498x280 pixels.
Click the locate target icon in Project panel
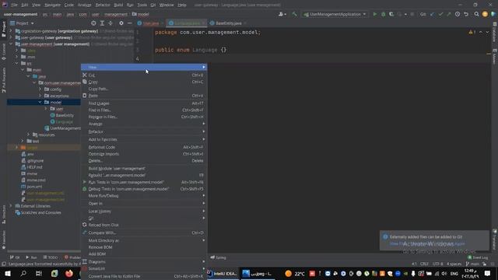tap(93, 23)
